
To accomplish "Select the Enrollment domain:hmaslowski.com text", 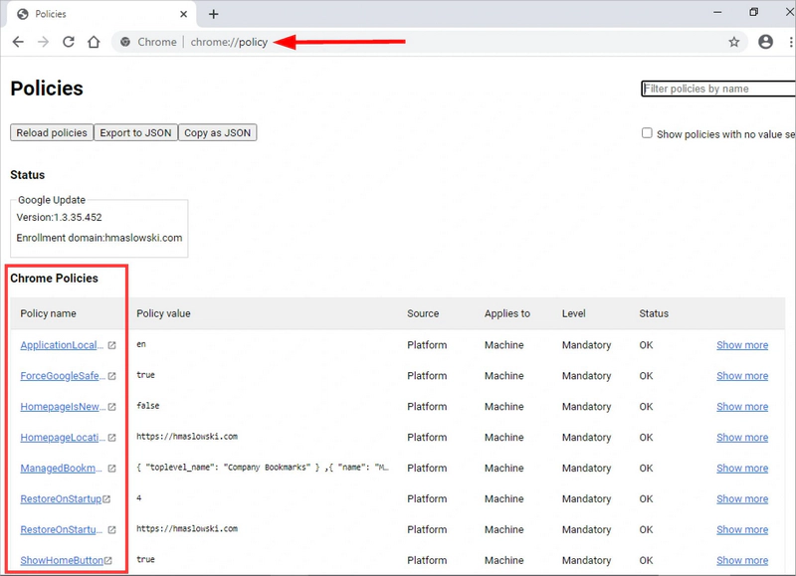I will (x=99, y=238).
